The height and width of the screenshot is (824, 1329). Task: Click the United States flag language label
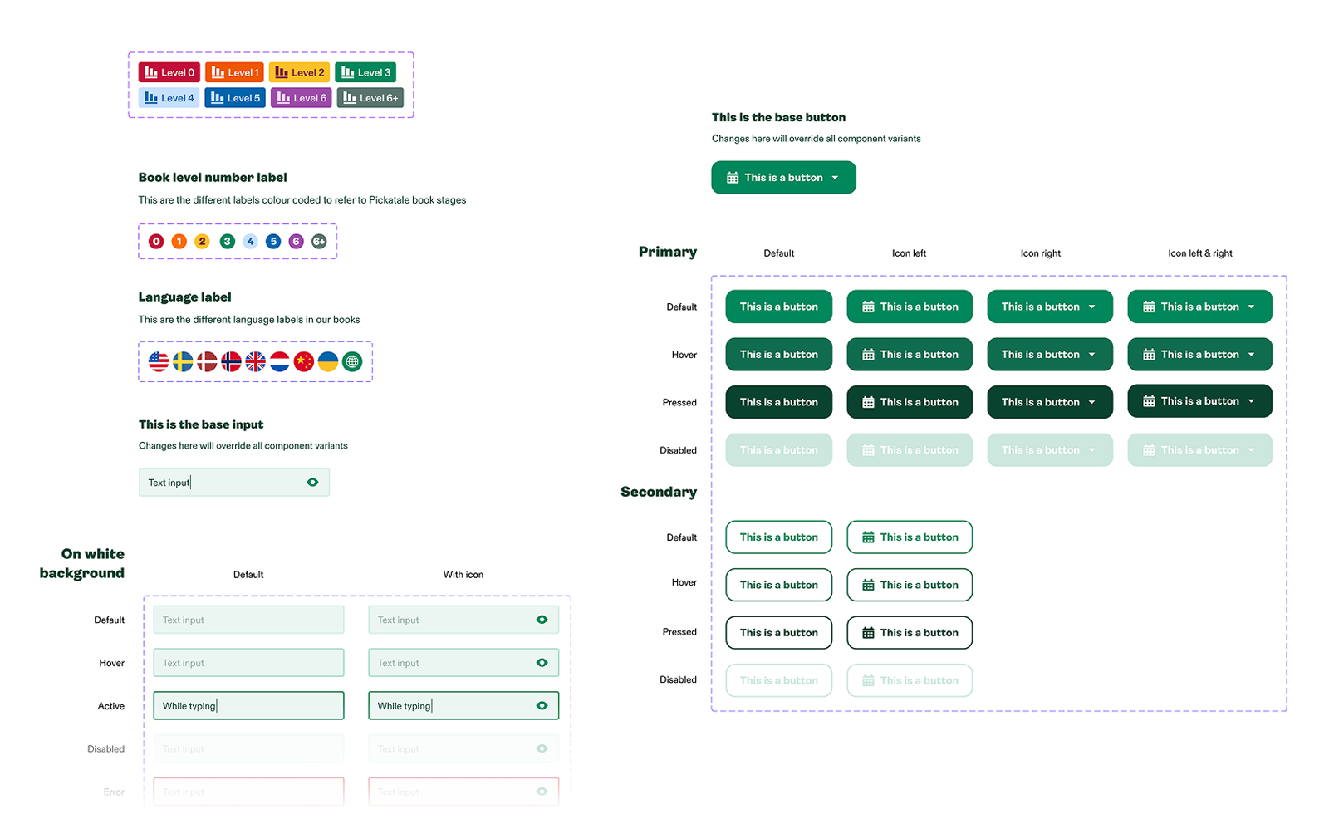159,361
